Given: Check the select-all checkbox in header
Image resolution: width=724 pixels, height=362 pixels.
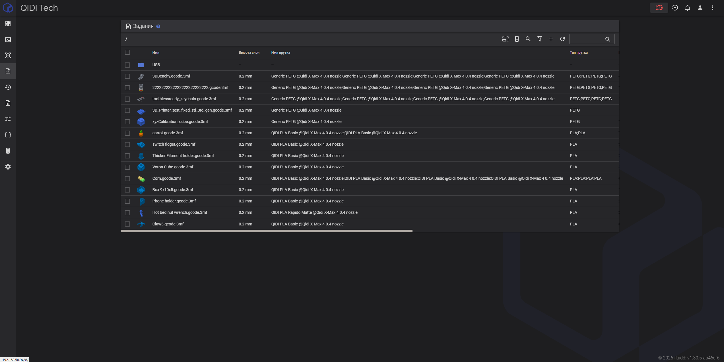Looking at the screenshot, I should pos(127,52).
